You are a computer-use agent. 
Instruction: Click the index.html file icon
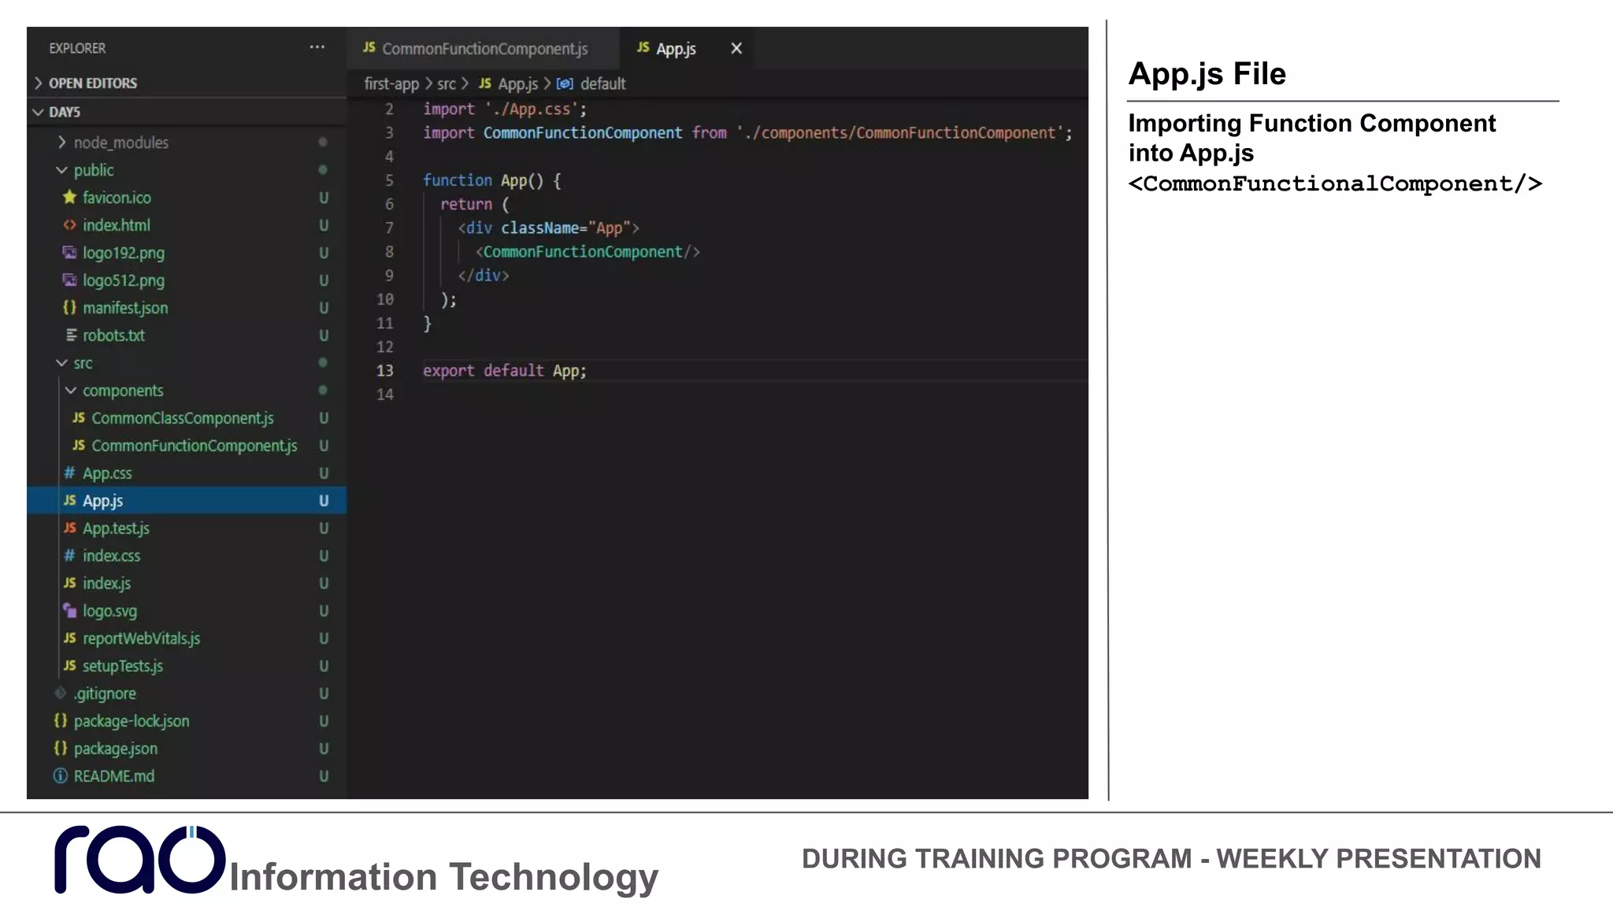pos(70,224)
